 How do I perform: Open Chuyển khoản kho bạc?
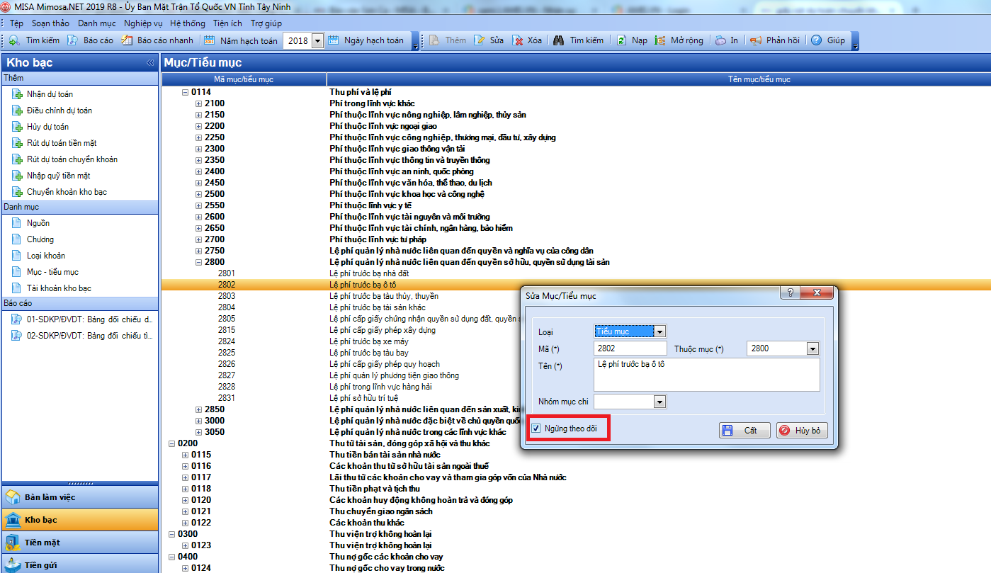tap(67, 192)
